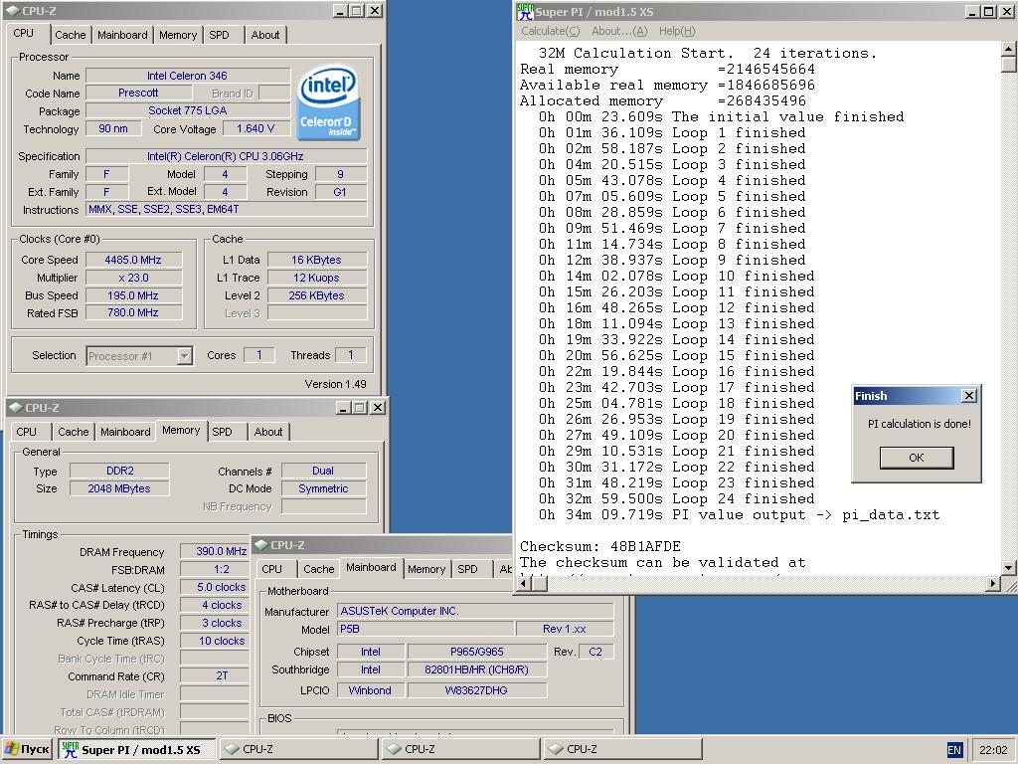Click the Manufacturer field ASUSTeK Computer INC.

475,612
